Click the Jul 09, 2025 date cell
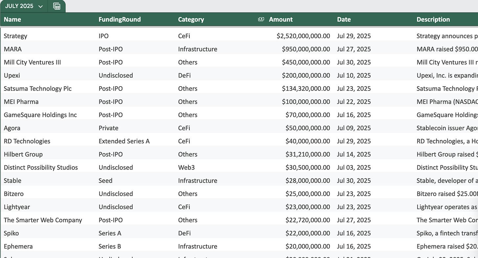478x258 pixels. [354, 128]
